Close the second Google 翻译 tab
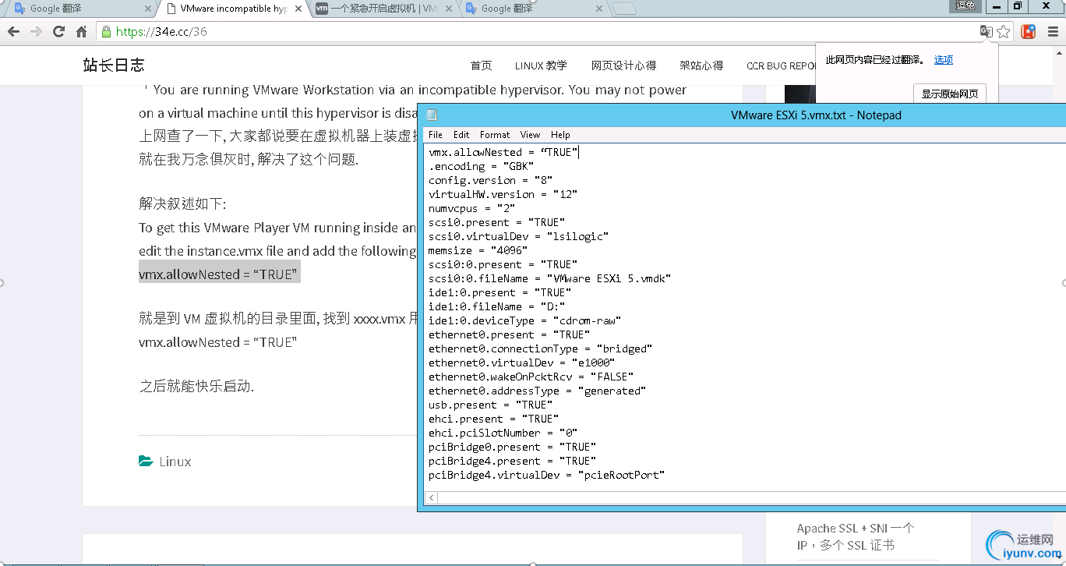 click(x=599, y=9)
